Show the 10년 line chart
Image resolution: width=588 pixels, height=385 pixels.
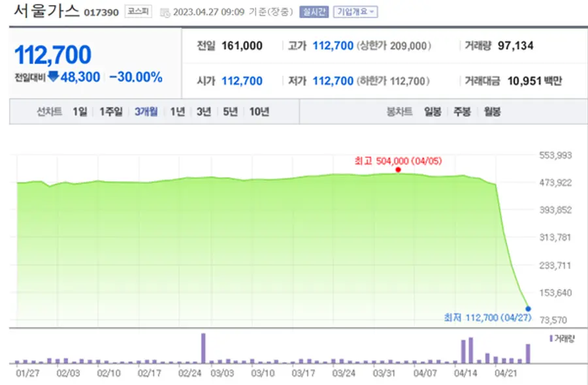(259, 112)
